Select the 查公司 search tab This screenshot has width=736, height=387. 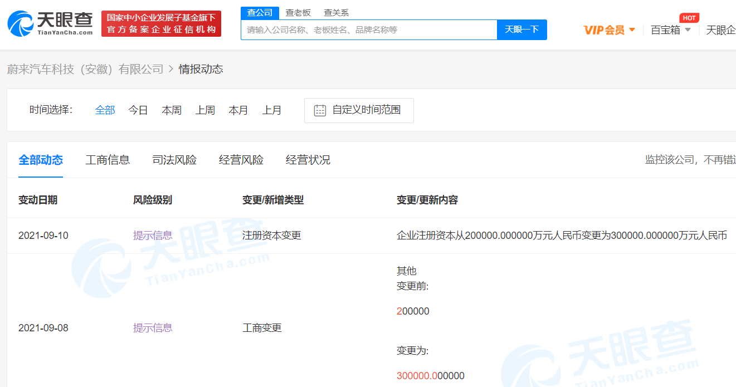260,13
